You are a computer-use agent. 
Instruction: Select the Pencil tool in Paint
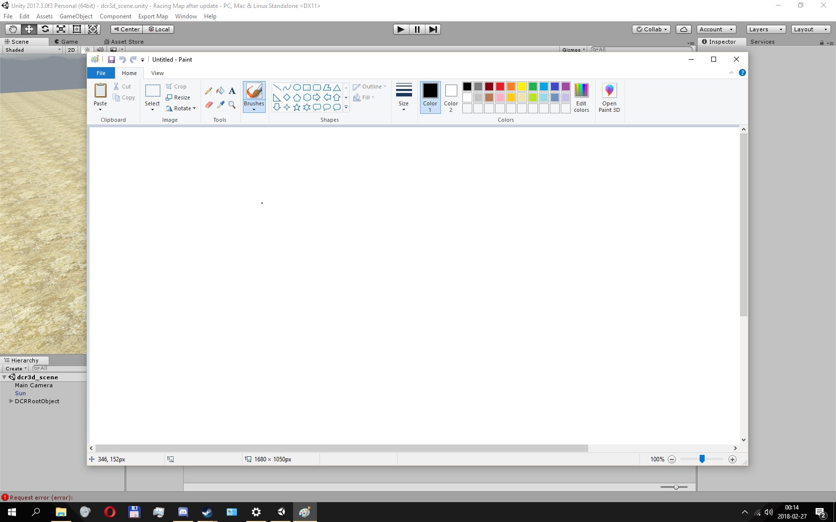(209, 91)
